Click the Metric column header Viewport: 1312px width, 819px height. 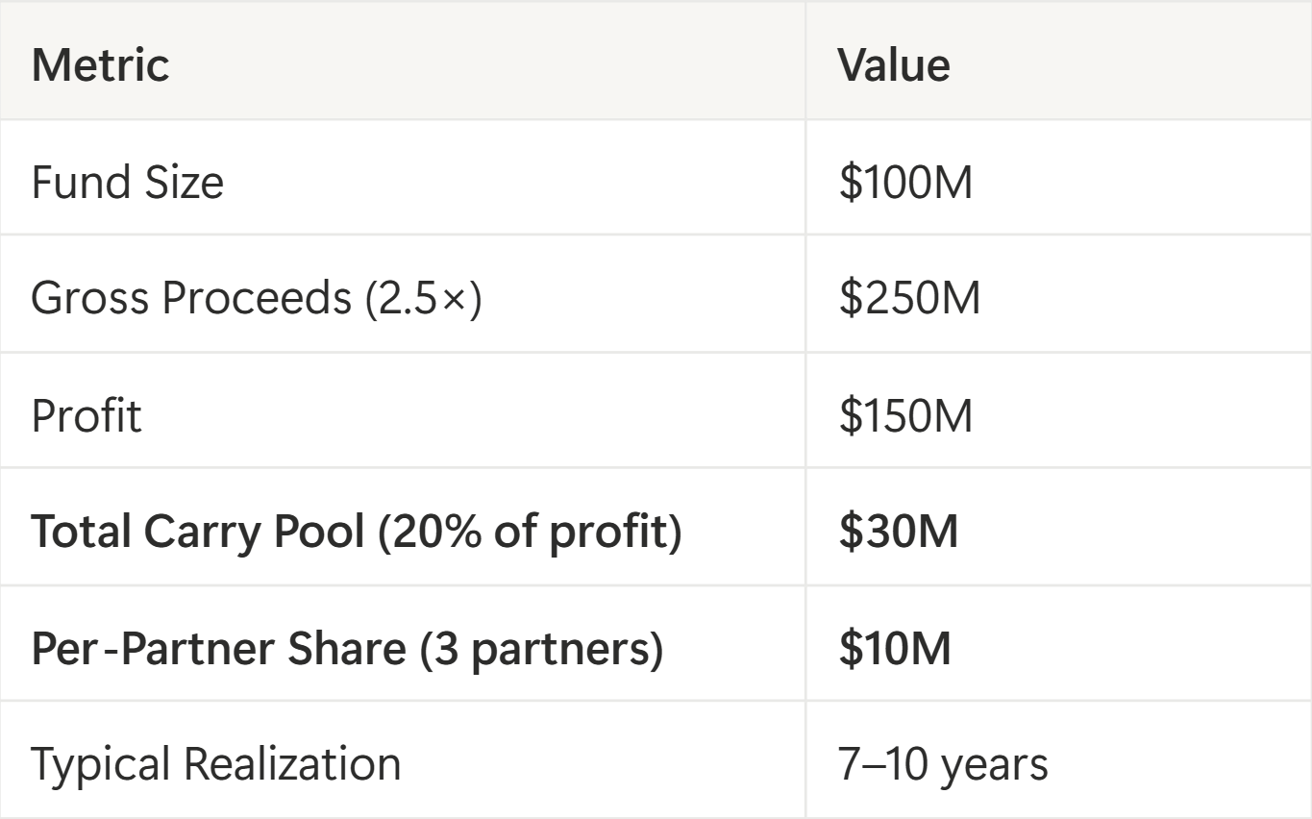tap(100, 65)
